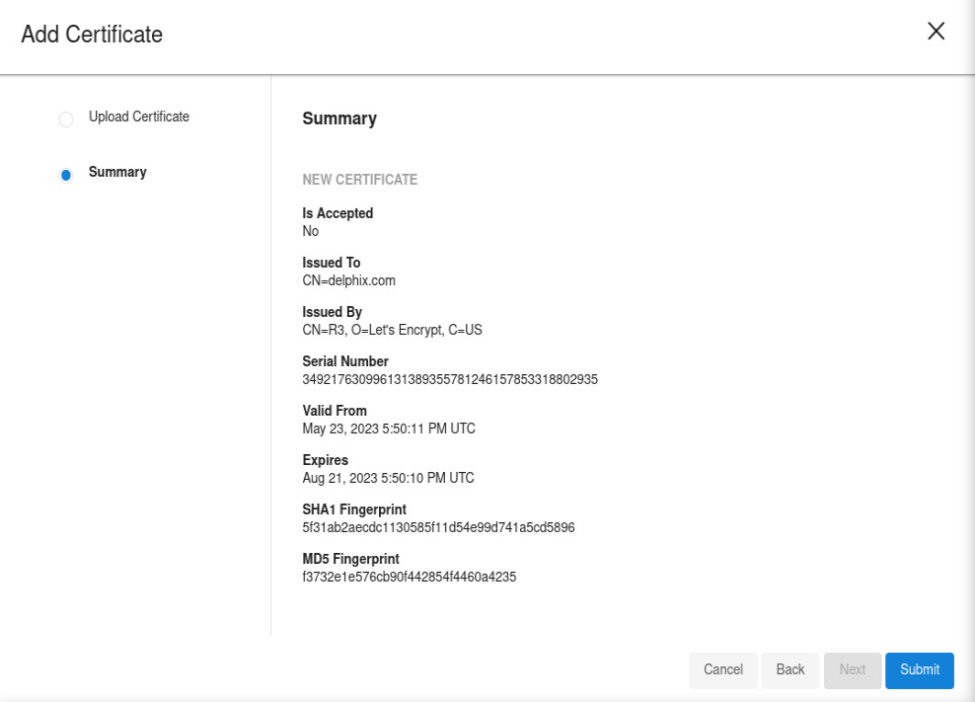Select the Upload Certificate step circle
The width and height of the screenshot is (975, 702).
[66, 119]
